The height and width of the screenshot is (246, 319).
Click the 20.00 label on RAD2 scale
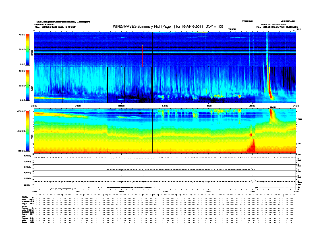(22, 49)
